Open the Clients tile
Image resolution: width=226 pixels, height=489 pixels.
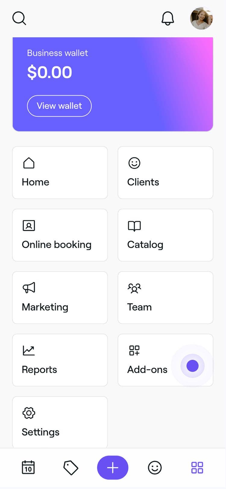click(x=165, y=173)
